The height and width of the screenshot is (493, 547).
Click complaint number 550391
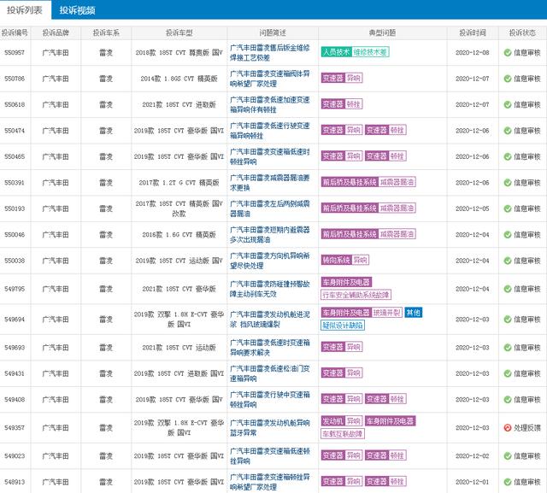(15, 183)
